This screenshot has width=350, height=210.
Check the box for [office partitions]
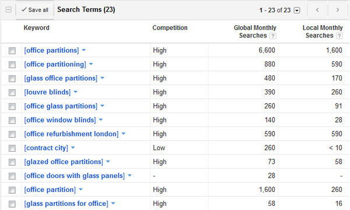(12, 51)
